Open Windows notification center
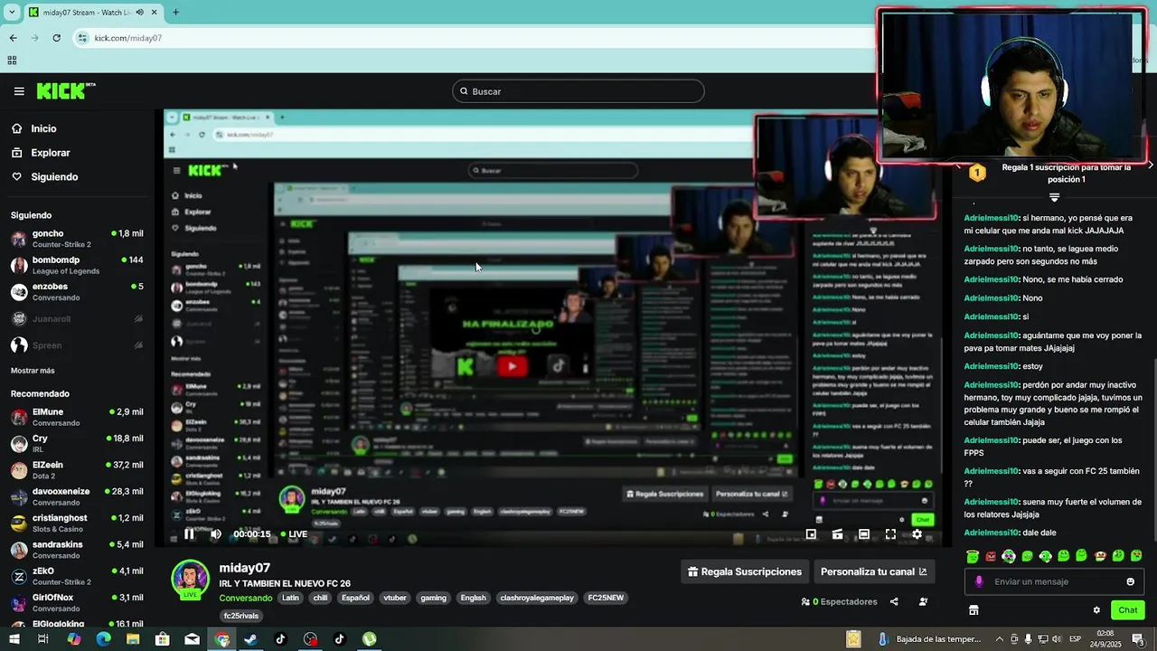The image size is (1157, 651). coord(1139,639)
